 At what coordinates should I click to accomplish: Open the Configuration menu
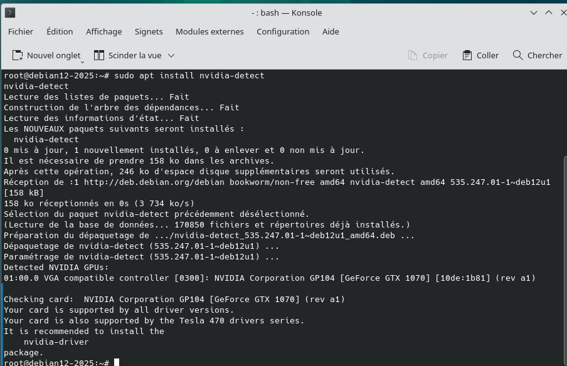283,32
